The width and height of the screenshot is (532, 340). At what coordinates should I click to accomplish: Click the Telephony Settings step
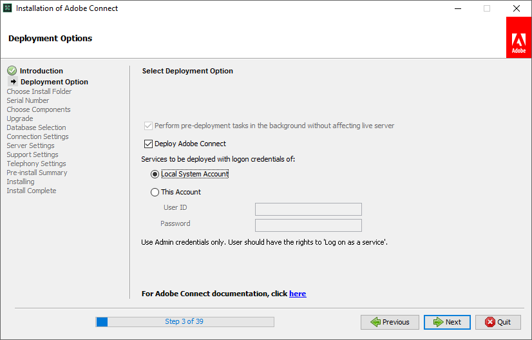36,164
